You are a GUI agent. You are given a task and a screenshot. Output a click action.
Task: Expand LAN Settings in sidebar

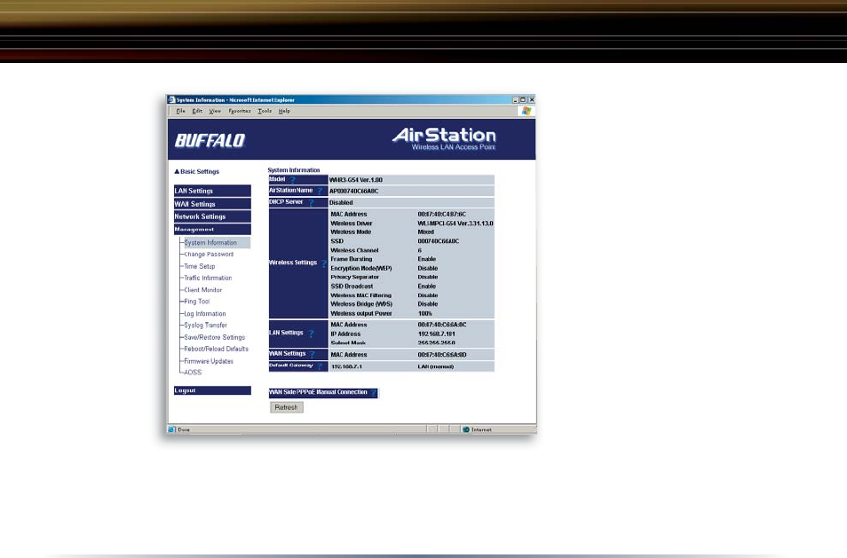point(212,191)
